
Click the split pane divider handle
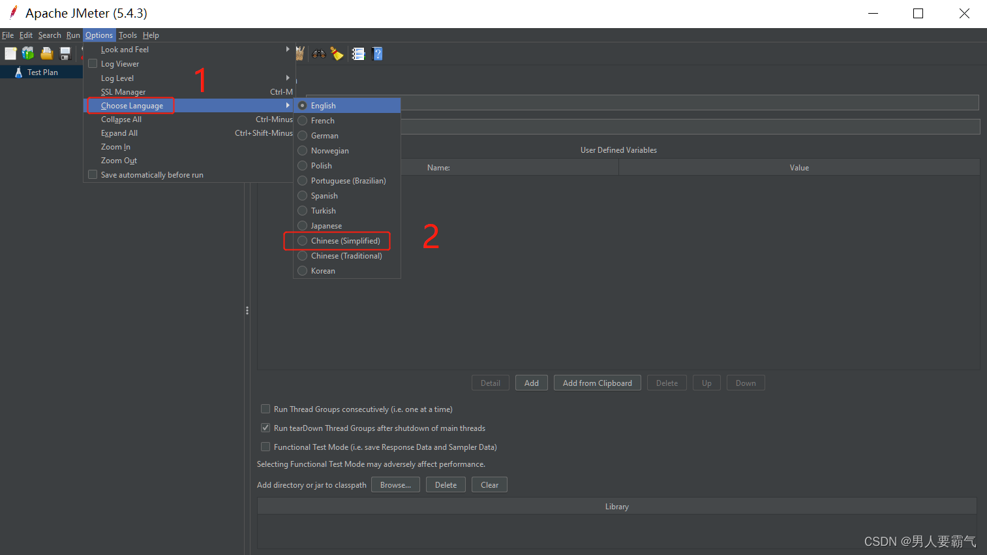(247, 311)
